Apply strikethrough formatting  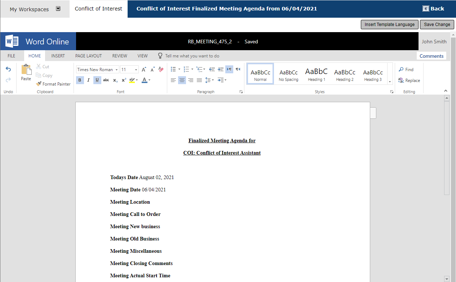click(106, 80)
